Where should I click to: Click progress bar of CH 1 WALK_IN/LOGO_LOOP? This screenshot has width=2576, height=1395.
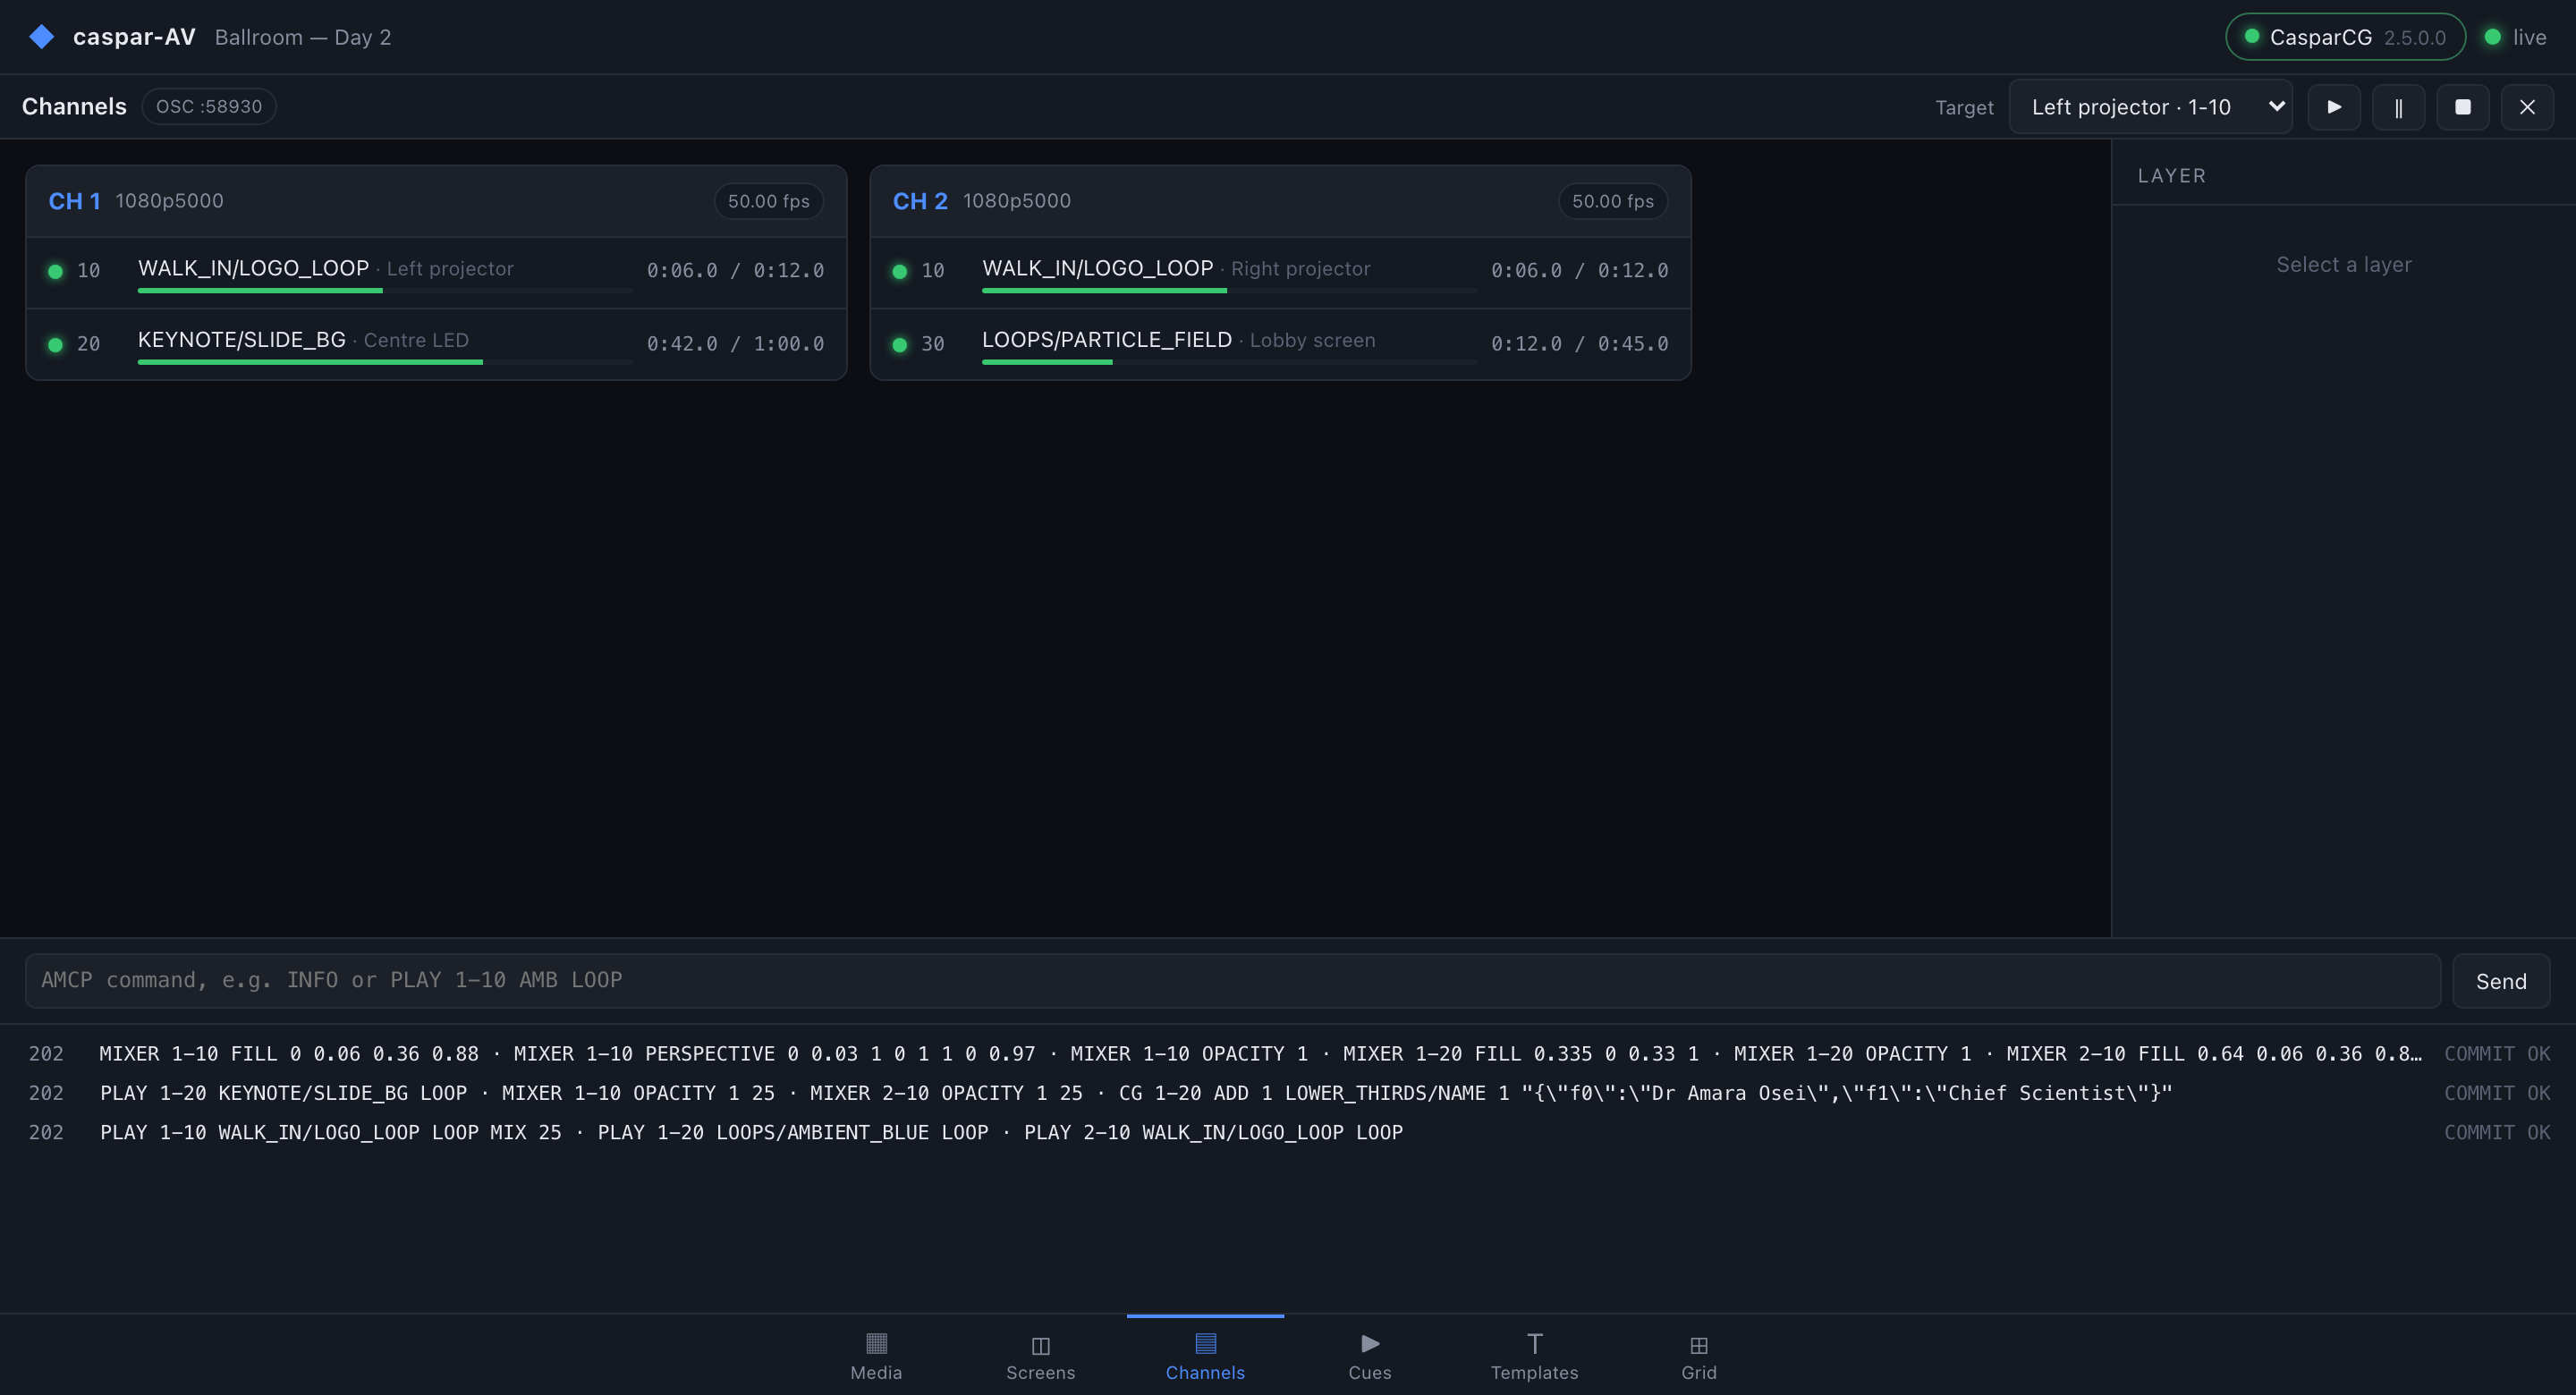pyautogui.click(x=385, y=290)
